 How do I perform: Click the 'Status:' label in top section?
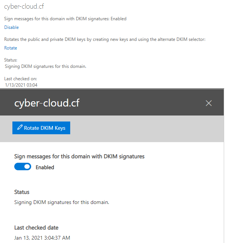pyautogui.click(x=11, y=60)
